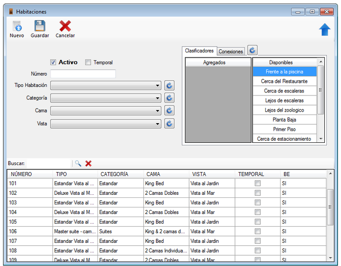
Task: Select 'Planta Baja' classifier
Action: point(284,120)
